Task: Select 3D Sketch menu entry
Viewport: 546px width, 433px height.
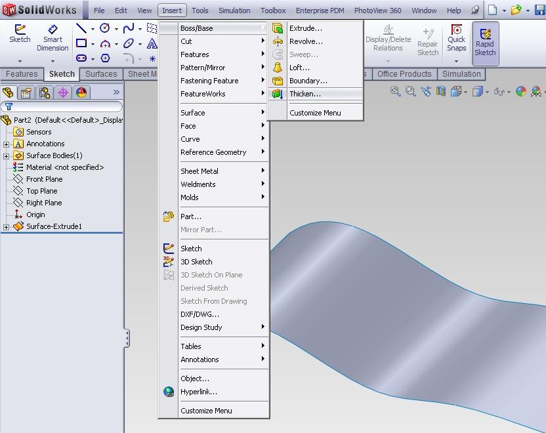Action: [214, 262]
